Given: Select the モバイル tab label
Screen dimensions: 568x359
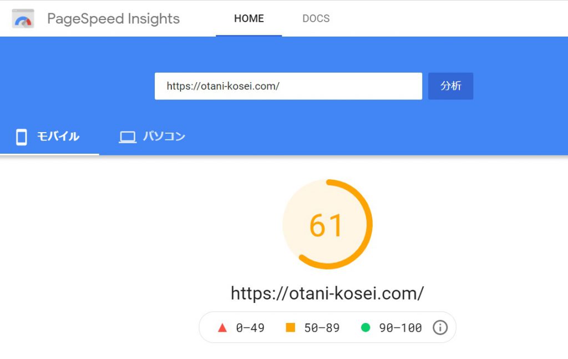Looking at the screenshot, I should click(x=58, y=136).
